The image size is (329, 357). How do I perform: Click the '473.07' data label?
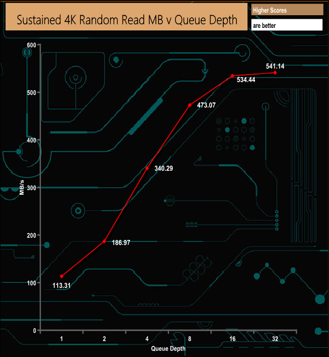(x=207, y=105)
